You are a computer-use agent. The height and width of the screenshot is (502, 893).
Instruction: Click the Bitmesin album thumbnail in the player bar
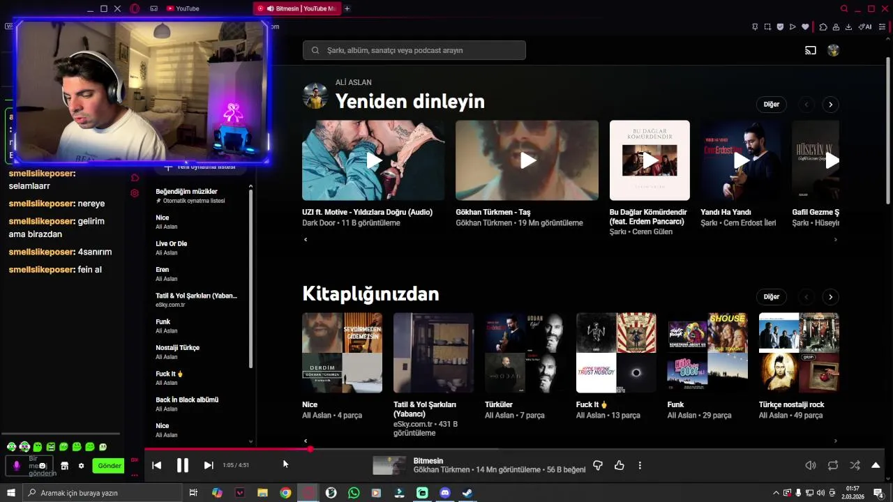click(x=389, y=465)
